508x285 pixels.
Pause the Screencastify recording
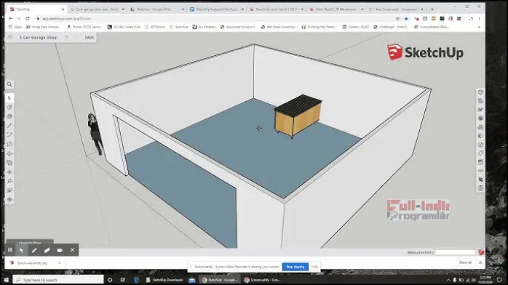10,250
